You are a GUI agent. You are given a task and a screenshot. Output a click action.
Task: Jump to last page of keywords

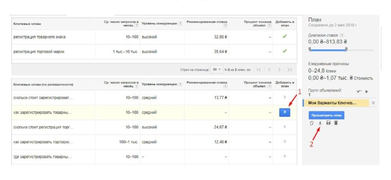(289, 69)
